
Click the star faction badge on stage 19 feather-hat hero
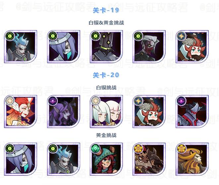point(182,36)
